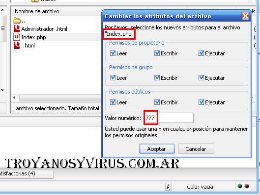Toggle public Leer permission checkbox

coord(113,102)
